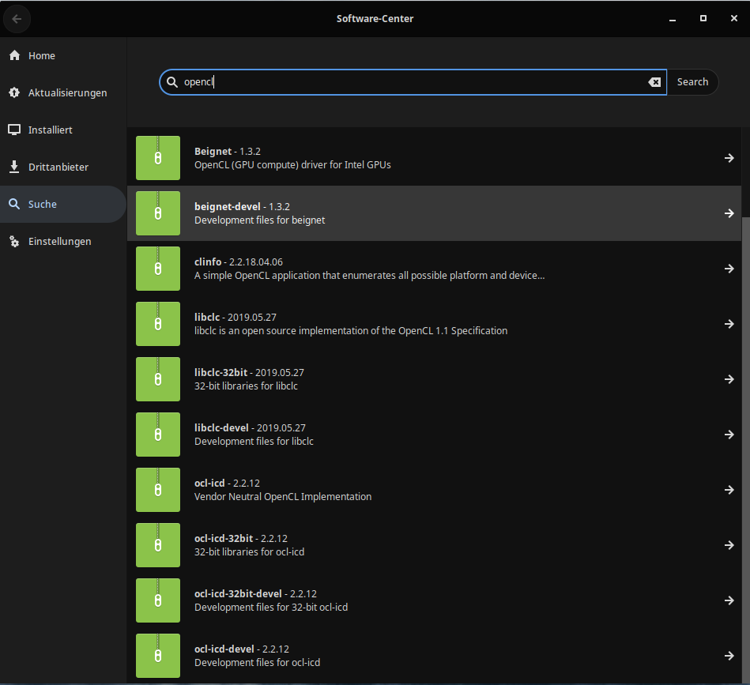The image size is (750, 685).
Task: Open details of Beignet via its arrow
Action: [729, 158]
